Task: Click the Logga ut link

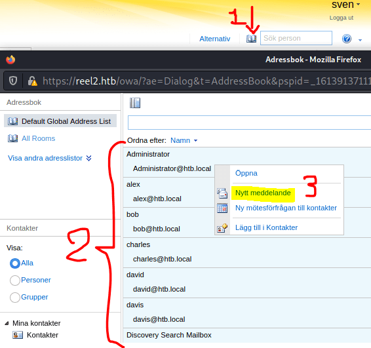Action: pyautogui.click(x=342, y=18)
